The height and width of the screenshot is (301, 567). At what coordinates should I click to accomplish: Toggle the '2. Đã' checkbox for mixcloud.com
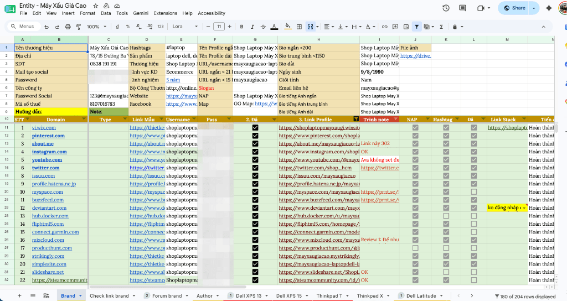pyautogui.click(x=255, y=240)
